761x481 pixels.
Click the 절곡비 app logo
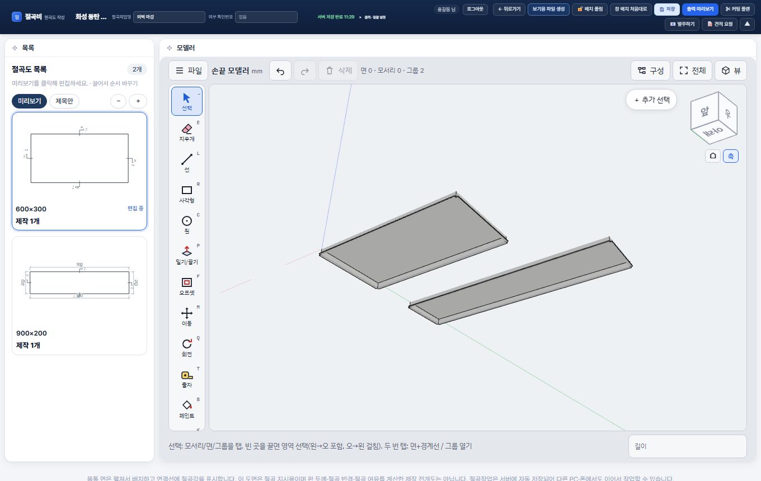tap(17, 17)
